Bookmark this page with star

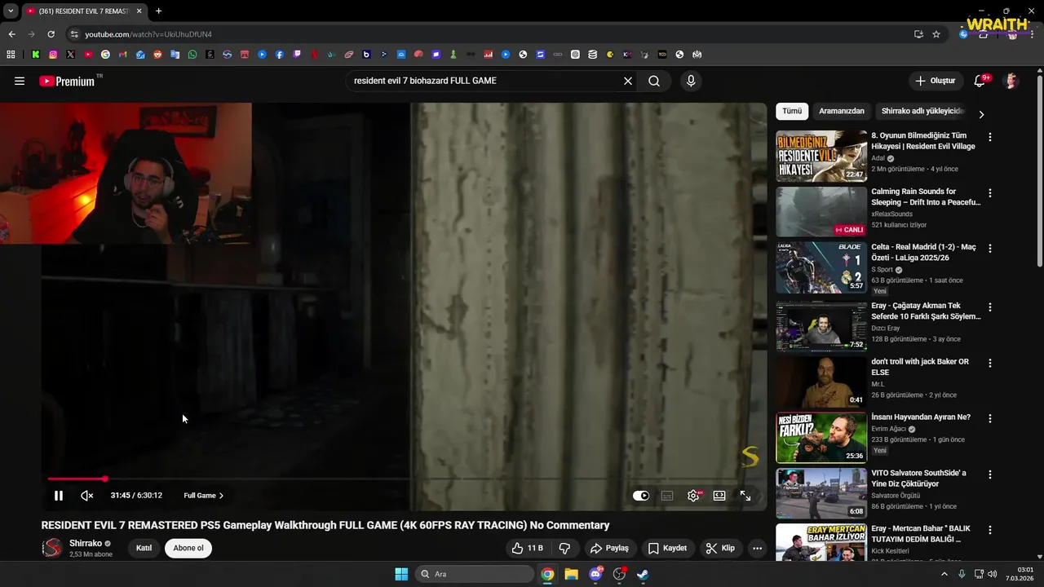936,34
